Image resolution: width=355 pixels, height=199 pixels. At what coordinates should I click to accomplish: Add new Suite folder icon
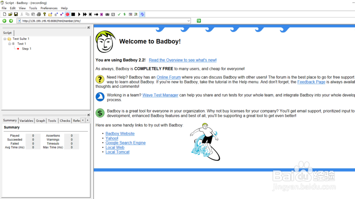(x=50, y=14)
